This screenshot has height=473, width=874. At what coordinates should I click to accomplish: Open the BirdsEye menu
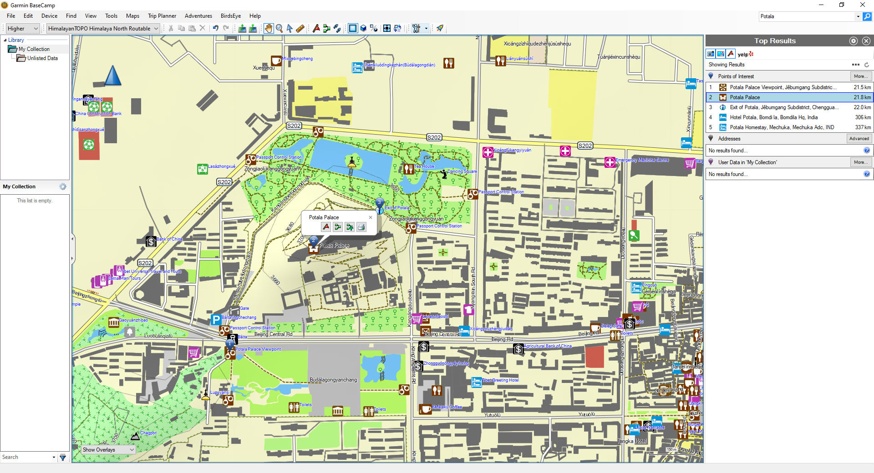pos(231,16)
